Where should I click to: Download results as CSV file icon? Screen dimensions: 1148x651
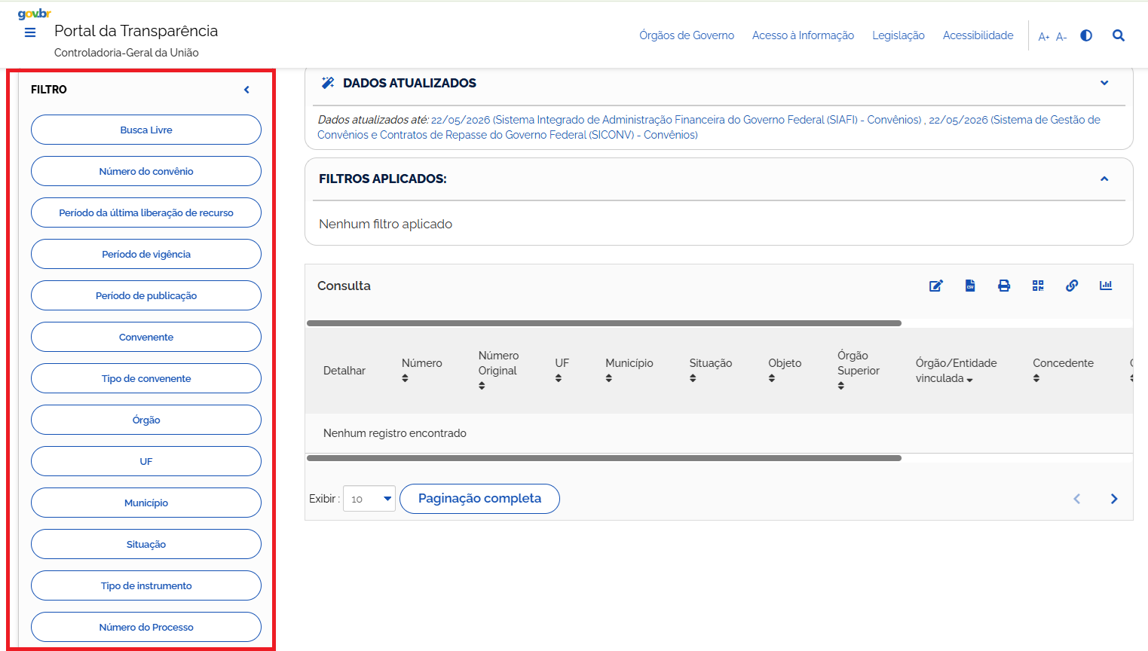(x=970, y=286)
